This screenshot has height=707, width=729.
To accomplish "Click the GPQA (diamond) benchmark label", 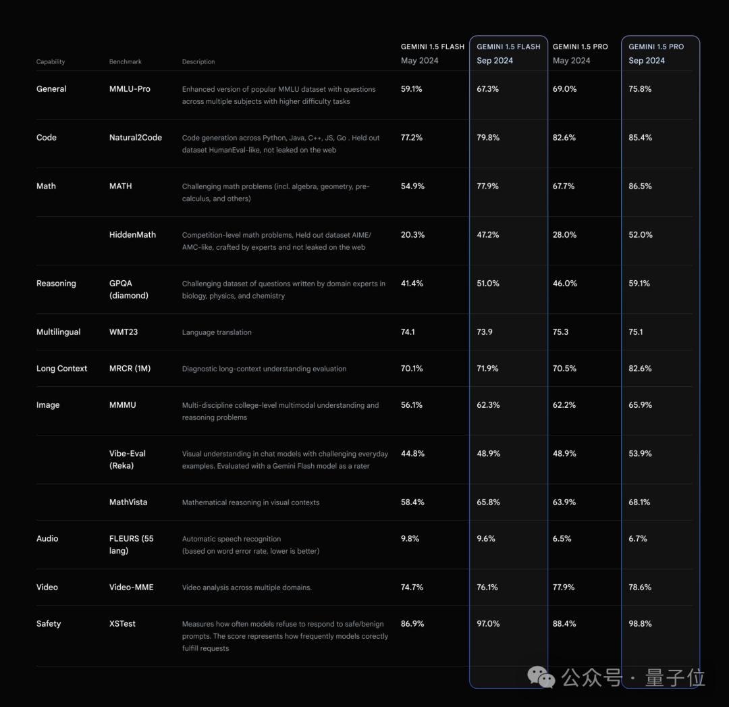I will click(x=129, y=290).
